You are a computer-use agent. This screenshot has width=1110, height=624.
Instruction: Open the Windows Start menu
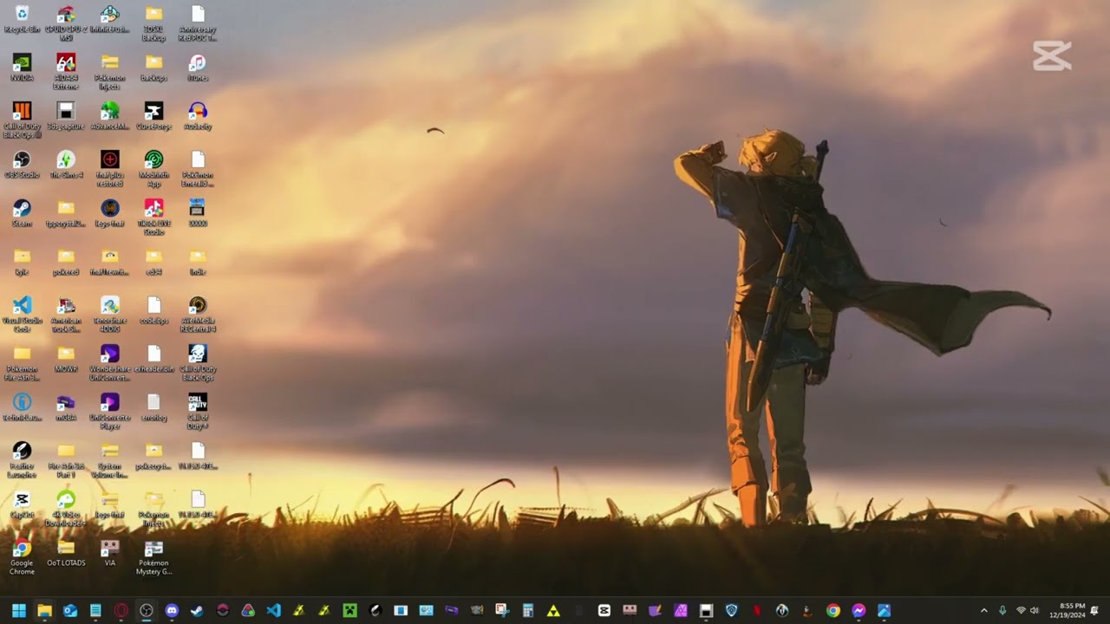tap(19, 610)
